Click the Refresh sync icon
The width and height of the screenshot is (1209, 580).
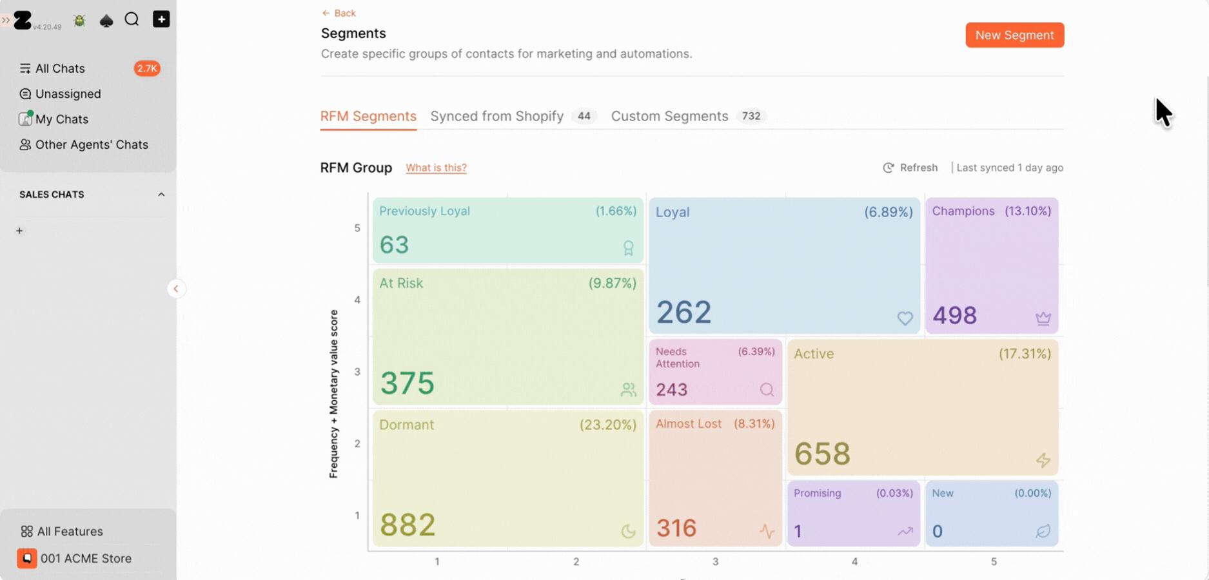tap(889, 168)
